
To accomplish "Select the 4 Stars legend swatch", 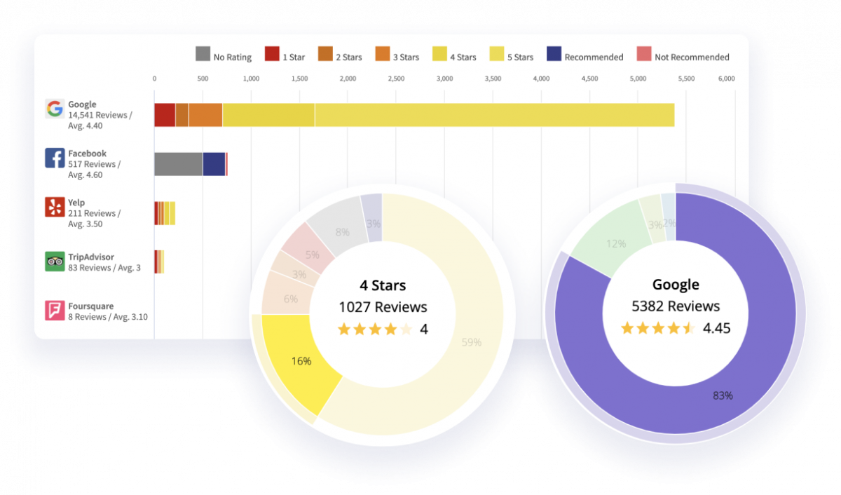I will pyautogui.click(x=439, y=54).
